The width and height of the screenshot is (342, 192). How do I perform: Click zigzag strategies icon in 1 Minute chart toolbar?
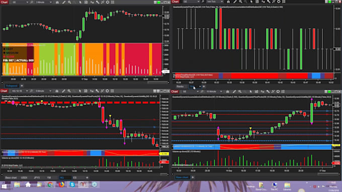click(103, 2)
